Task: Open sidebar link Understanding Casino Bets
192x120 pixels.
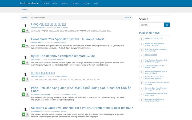Action: tap(156, 72)
